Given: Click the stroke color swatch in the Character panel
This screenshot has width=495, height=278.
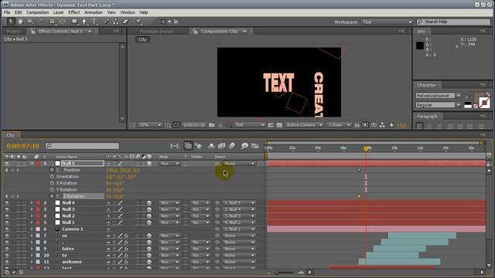Looking at the screenshot, I should coord(484,103).
